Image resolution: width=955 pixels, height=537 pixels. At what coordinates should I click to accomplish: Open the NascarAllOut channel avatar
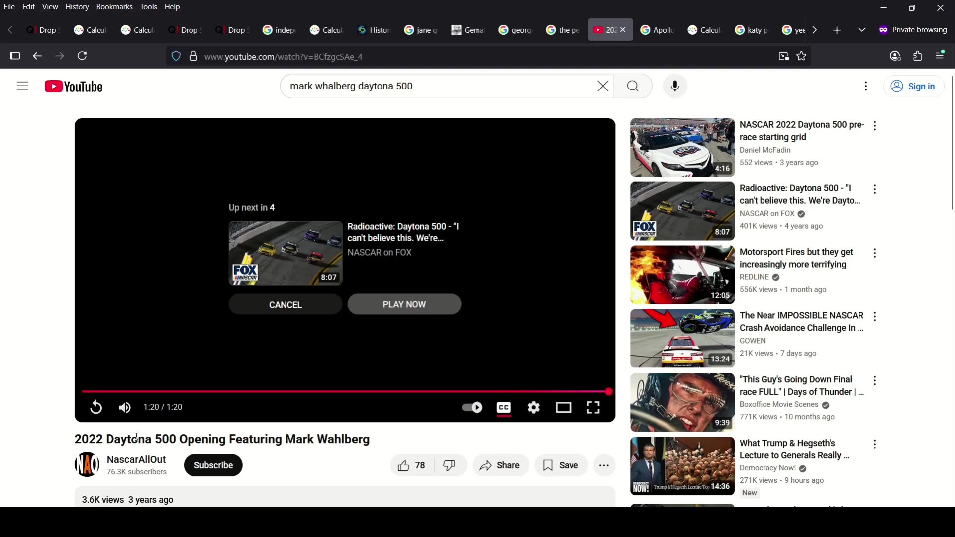tap(87, 465)
